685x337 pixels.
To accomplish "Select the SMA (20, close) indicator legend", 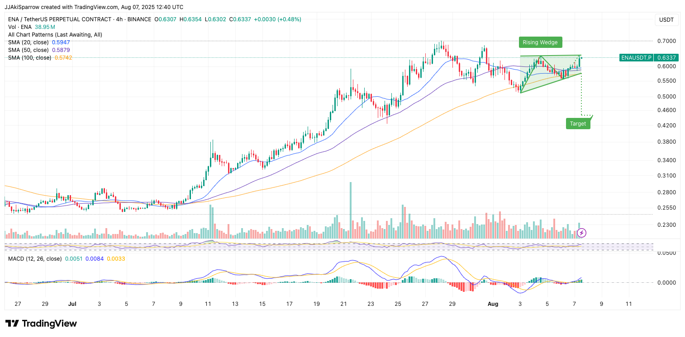I will (x=29, y=42).
